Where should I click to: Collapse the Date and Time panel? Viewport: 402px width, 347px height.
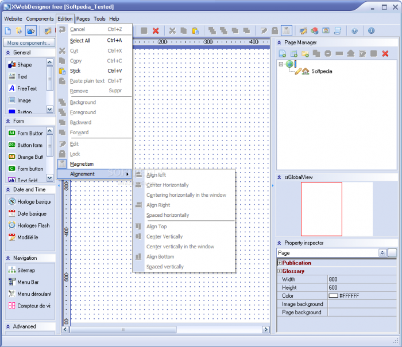pyautogui.click(x=9, y=189)
